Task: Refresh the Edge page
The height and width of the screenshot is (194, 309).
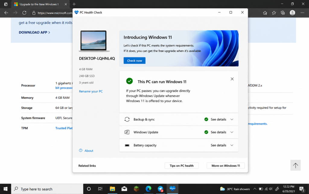Action: pyautogui.click(x=24, y=13)
